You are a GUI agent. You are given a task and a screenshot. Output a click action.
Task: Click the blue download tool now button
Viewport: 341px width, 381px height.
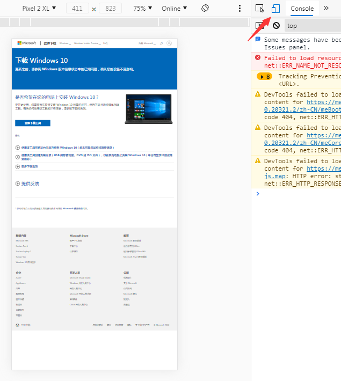tap(33, 123)
